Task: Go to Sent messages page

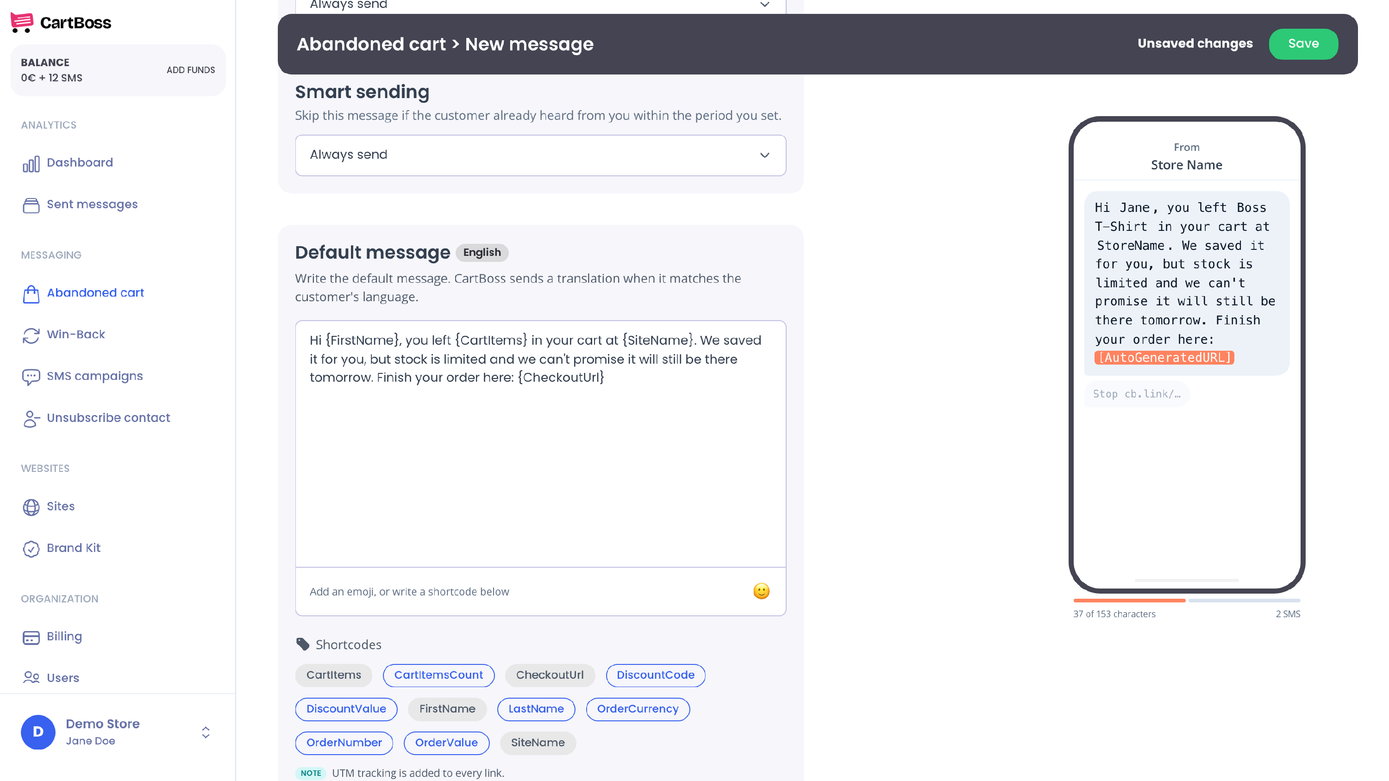Action: 92,205
